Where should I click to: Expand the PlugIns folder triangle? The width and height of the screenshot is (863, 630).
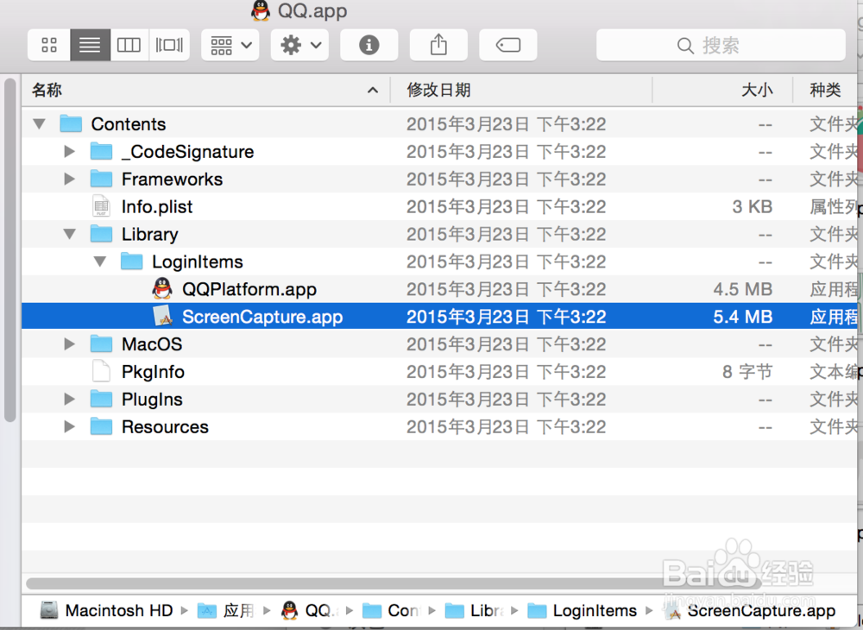pyautogui.click(x=69, y=399)
